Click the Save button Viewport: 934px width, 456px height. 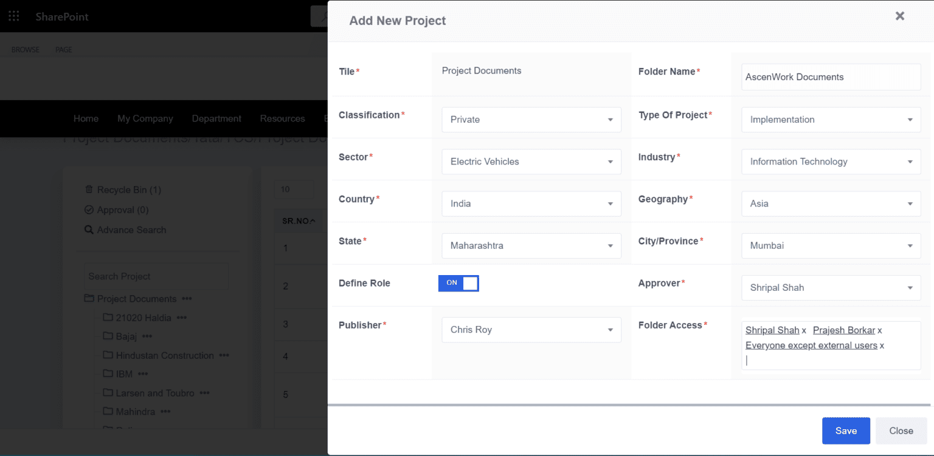[x=845, y=430]
